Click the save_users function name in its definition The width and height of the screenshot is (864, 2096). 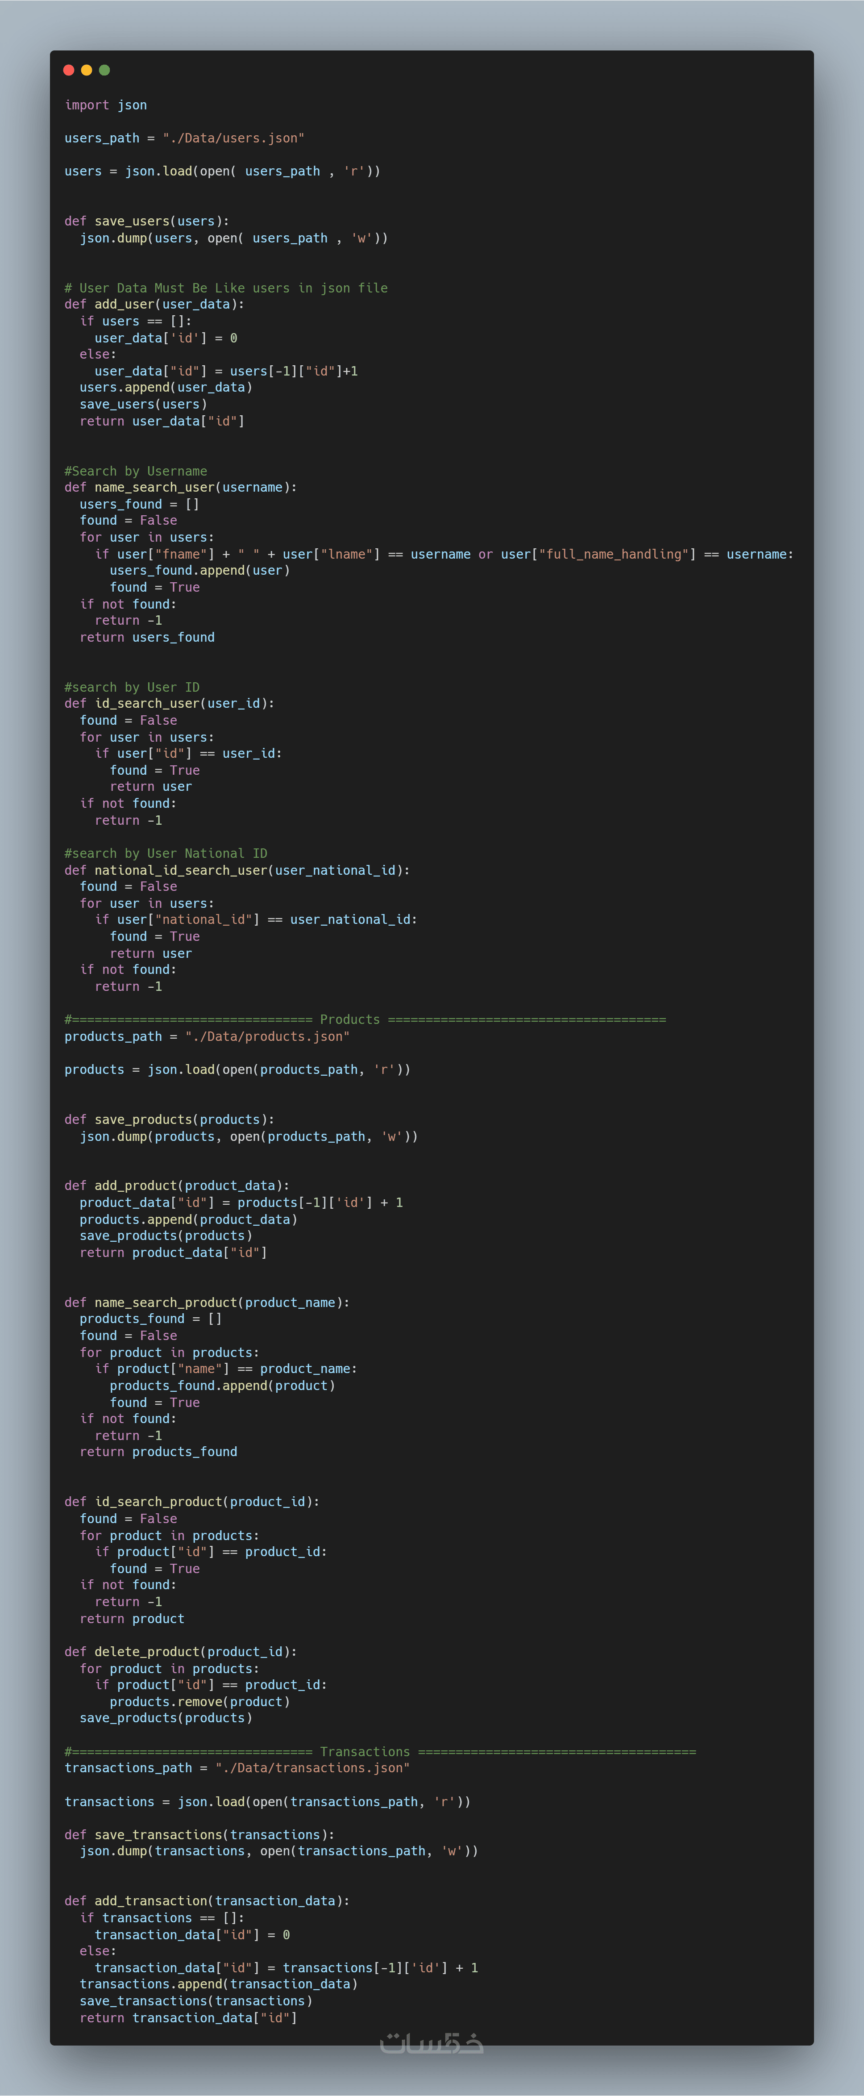(132, 221)
